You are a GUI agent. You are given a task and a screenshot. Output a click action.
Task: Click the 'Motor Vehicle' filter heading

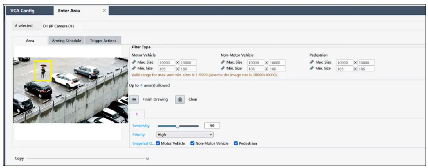coord(143,55)
